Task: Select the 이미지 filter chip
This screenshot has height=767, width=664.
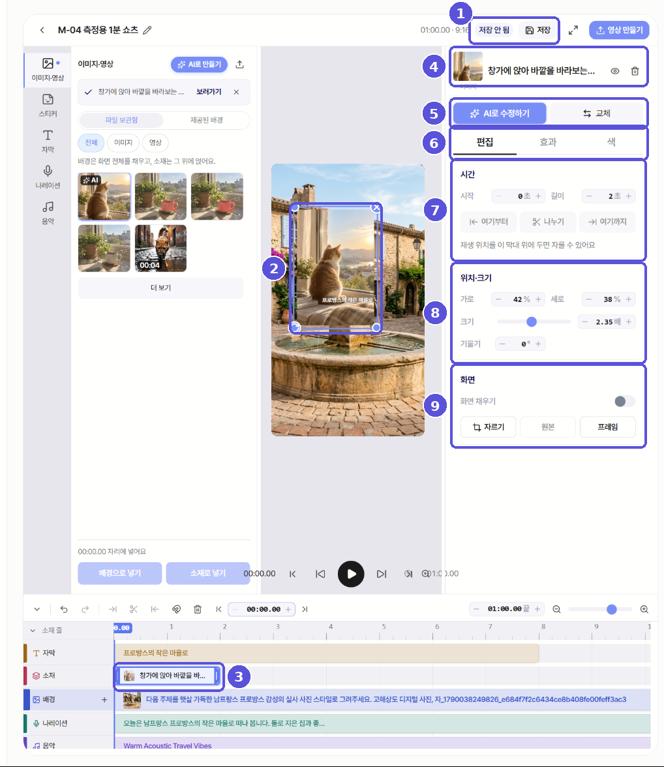Action: click(x=123, y=142)
